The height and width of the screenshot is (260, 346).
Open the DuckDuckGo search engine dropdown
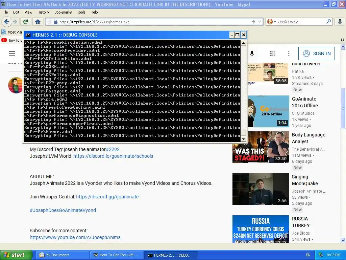[271, 22]
